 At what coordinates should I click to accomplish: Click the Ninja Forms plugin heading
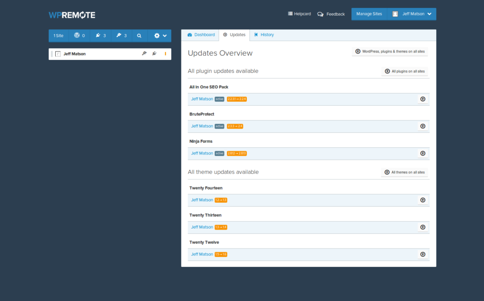(x=200, y=141)
